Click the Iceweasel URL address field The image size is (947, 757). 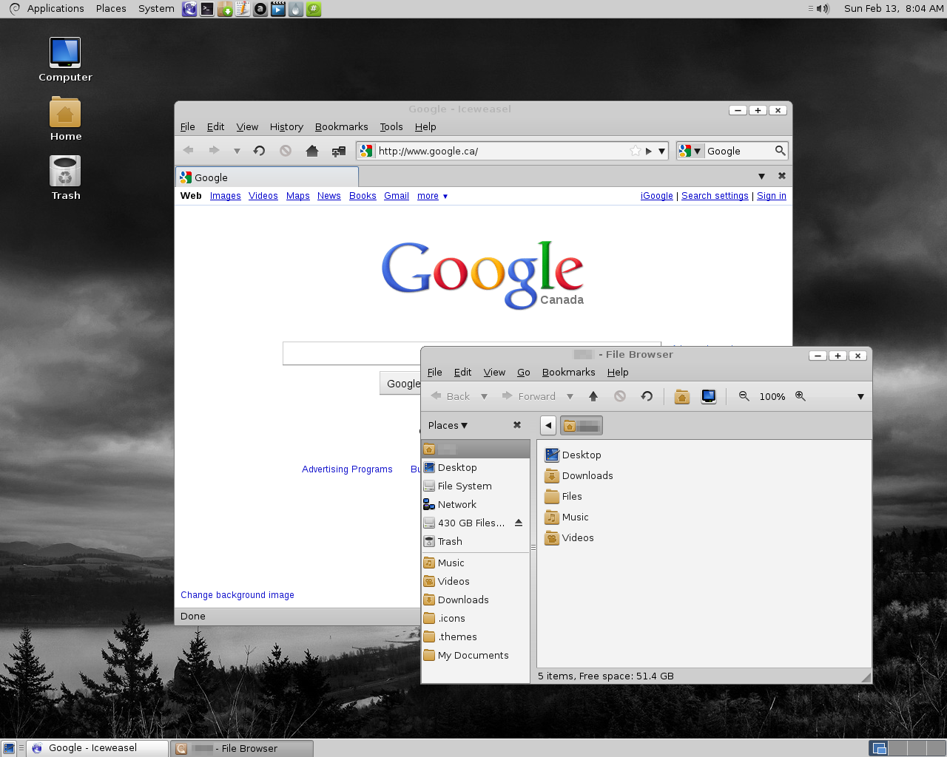tap(502, 151)
